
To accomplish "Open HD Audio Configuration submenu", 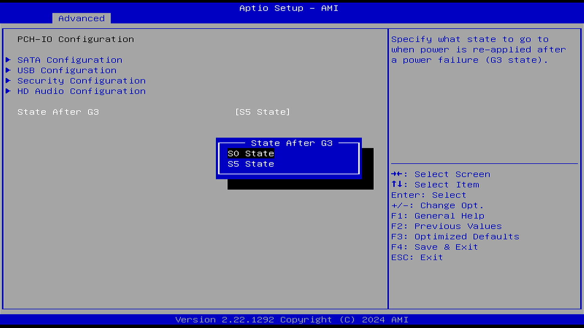I will pyautogui.click(x=81, y=91).
